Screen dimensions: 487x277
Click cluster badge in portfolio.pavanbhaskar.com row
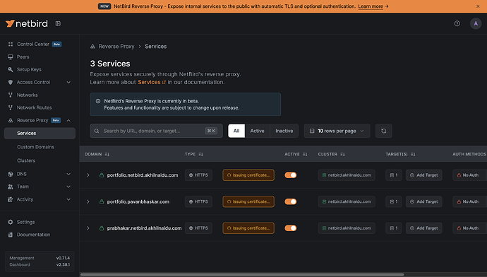tap(347, 201)
